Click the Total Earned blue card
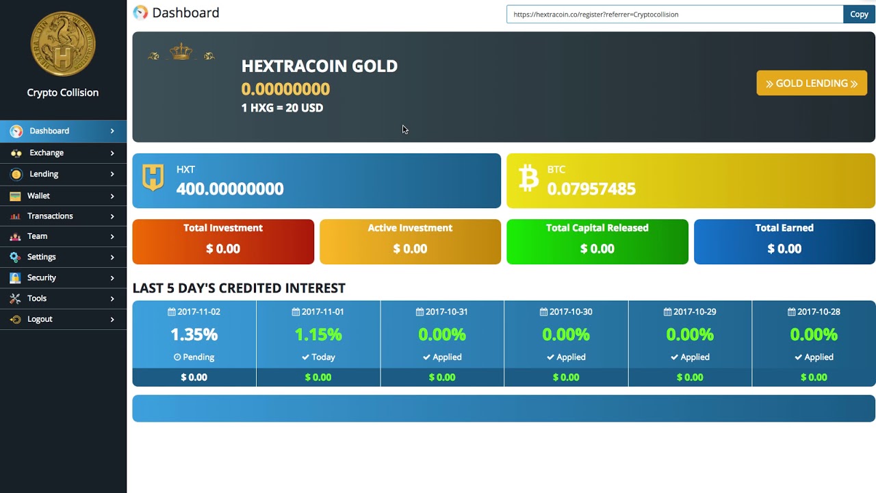This screenshot has width=876, height=493. (784, 242)
